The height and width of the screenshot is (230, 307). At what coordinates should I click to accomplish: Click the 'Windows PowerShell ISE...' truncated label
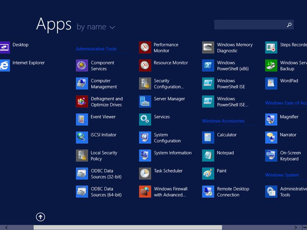233,102
